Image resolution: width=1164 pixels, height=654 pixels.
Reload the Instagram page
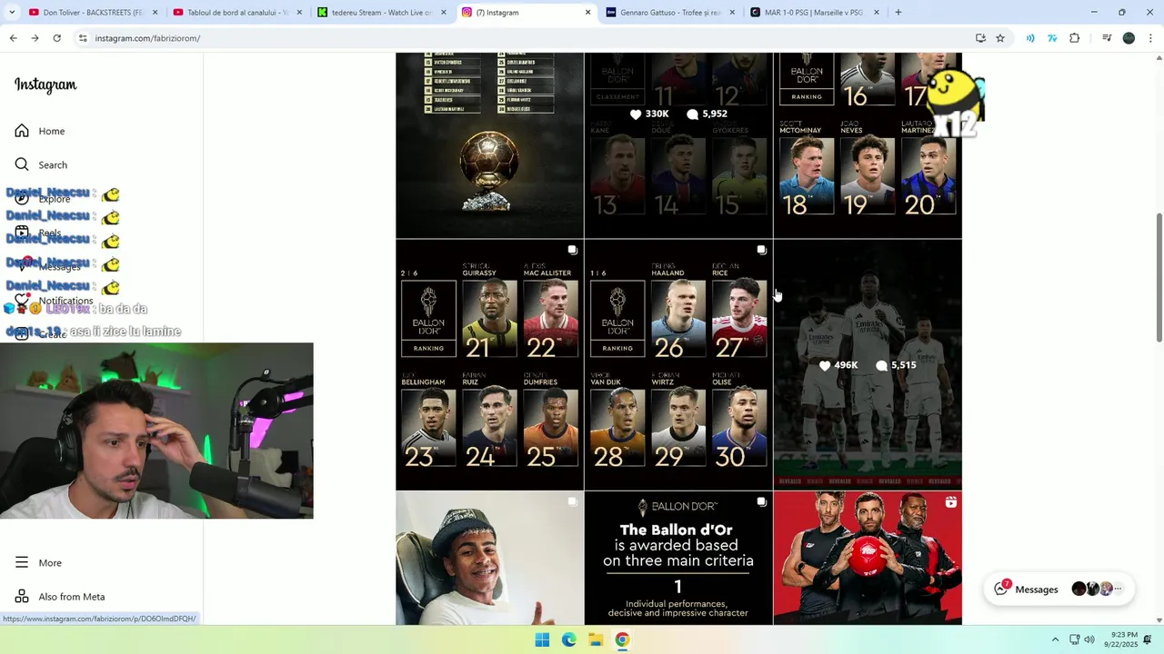tap(56, 38)
